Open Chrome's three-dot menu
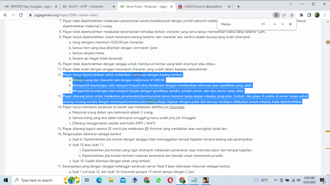The image size is (330, 185). [324, 15]
